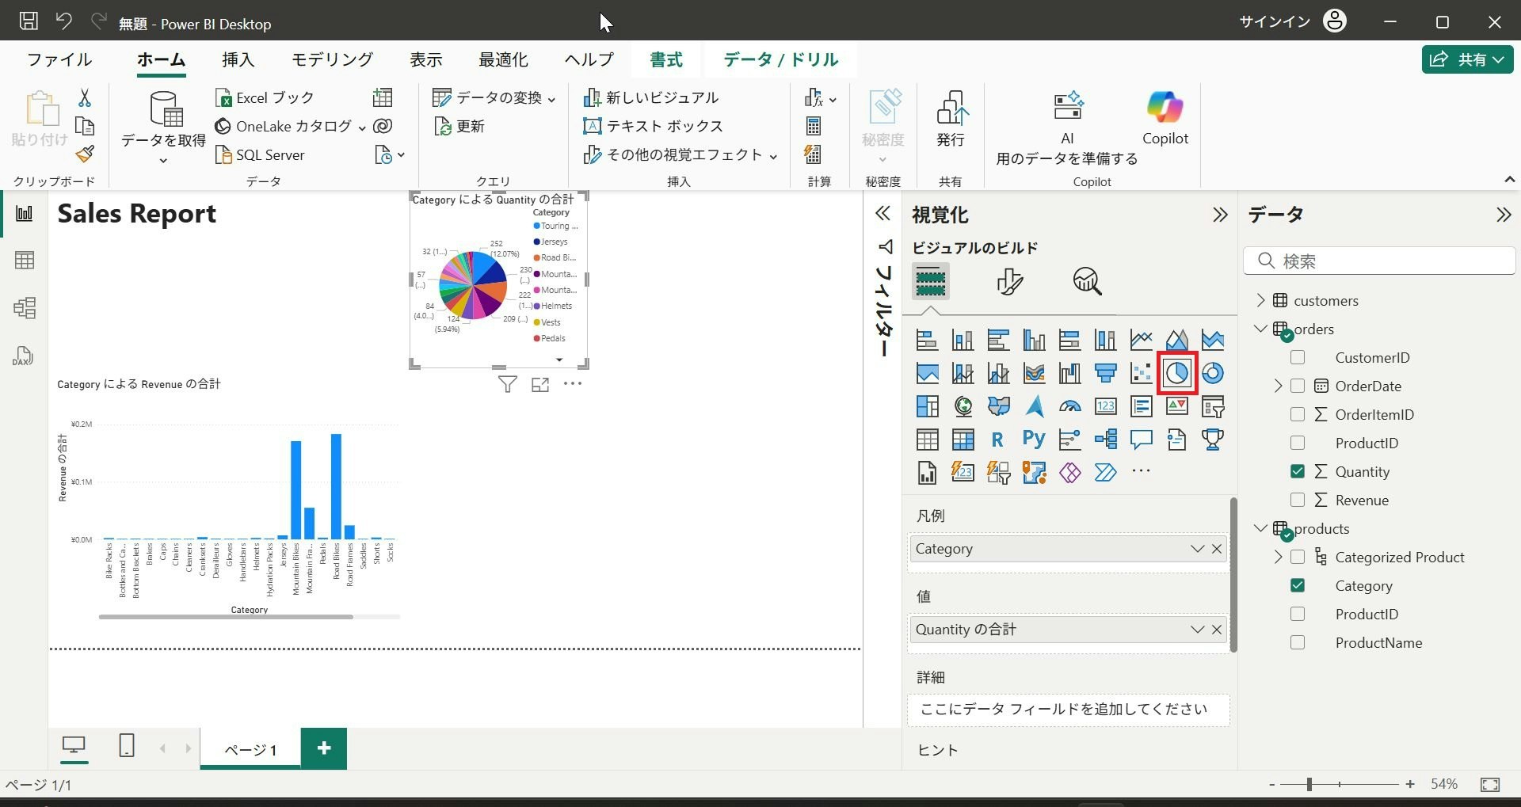Uncheck the Category field checkbox

click(x=1298, y=585)
